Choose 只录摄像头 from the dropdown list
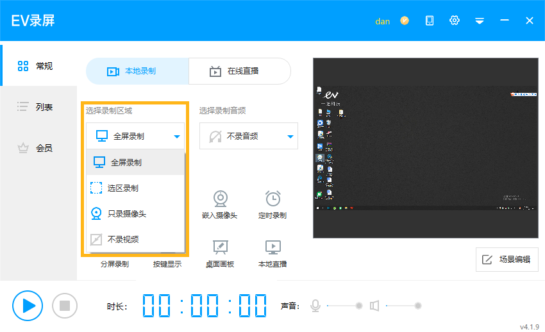This screenshot has height=332, width=545. coord(135,213)
